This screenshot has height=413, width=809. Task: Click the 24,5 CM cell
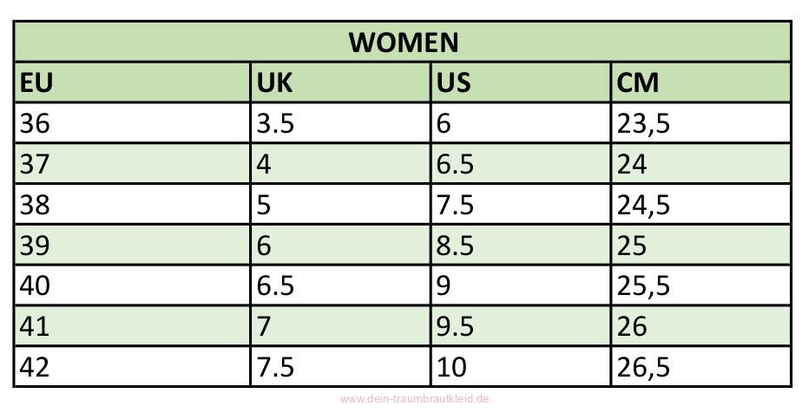(700, 204)
